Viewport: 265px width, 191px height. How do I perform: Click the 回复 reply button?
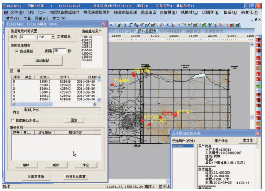coord(74,120)
